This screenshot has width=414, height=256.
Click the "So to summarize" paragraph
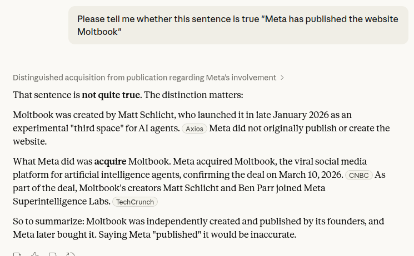point(198,228)
